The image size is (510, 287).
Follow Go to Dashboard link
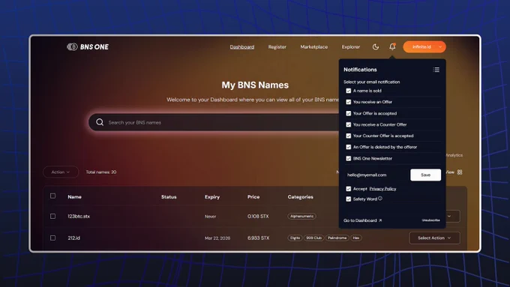(363, 220)
